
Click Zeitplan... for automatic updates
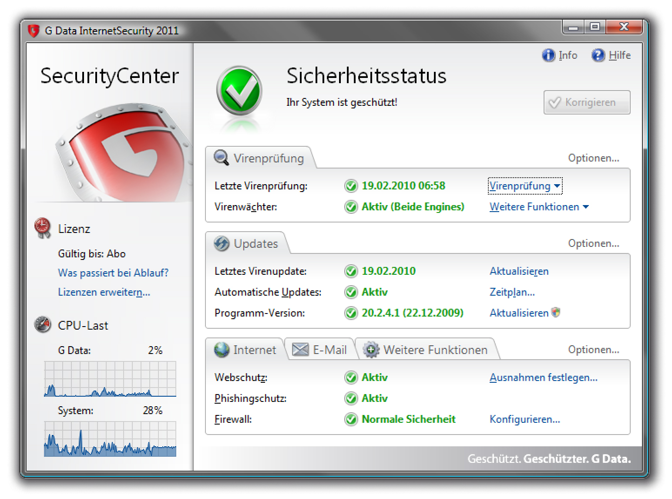[x=512, y=292]
